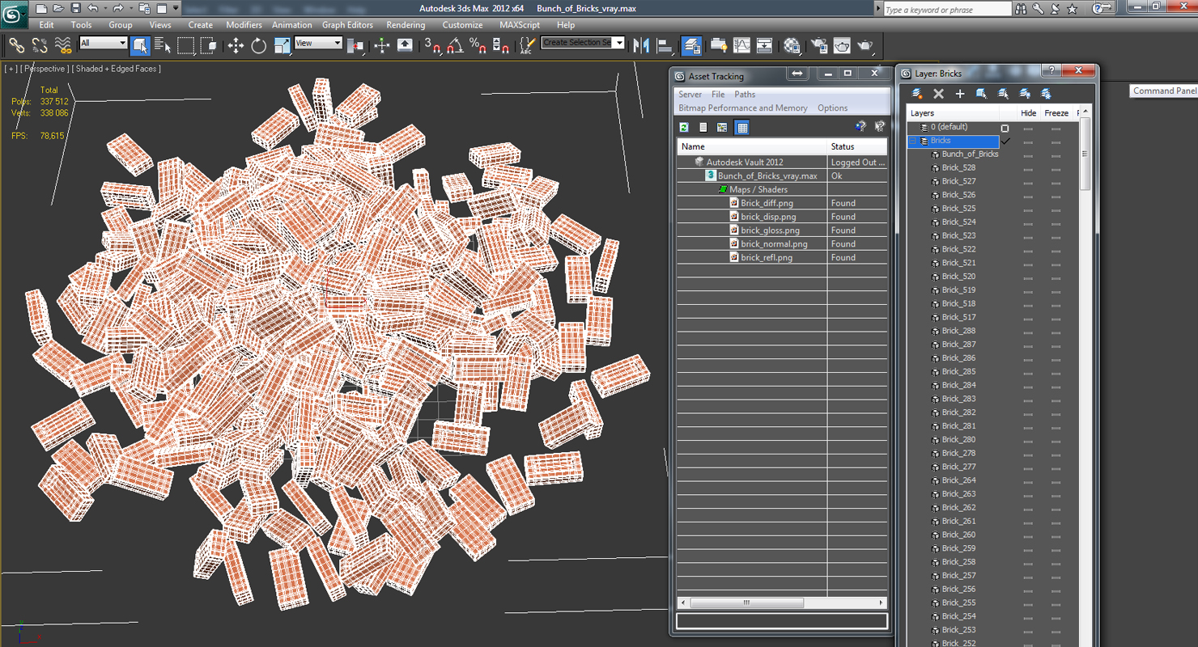Toggle Angle Snap
The height and width of the screenshot is (647, 1198).
click(x=455, y=45)
